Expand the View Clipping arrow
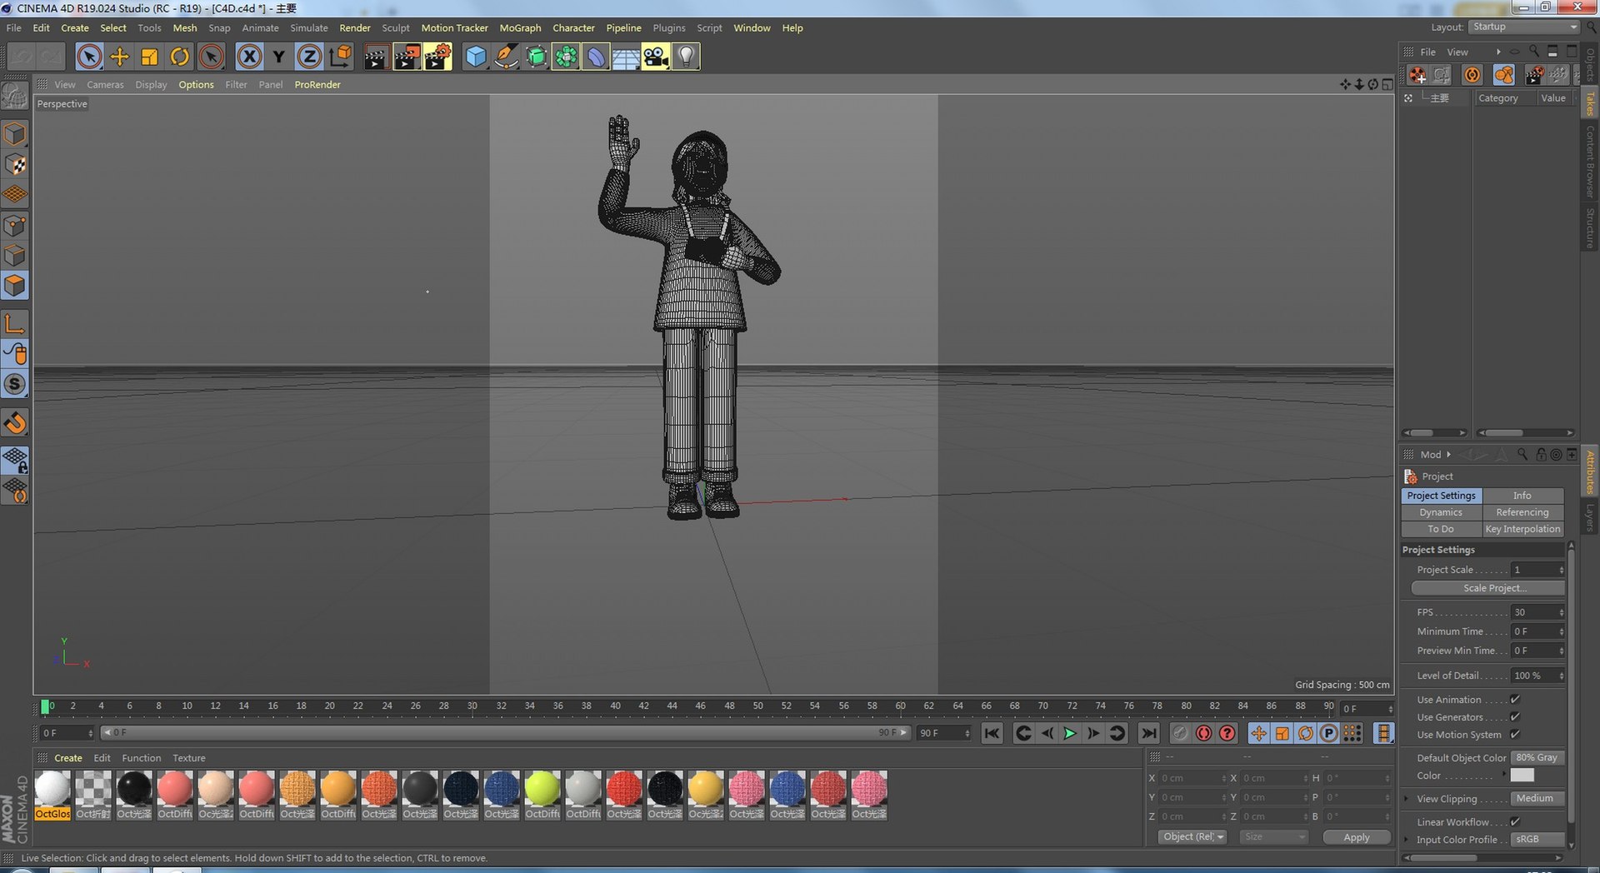1600x873 pixels. click(x=1407, y=799)
